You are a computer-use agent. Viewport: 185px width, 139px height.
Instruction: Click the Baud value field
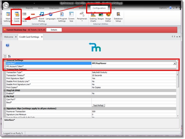coord(134,102)
